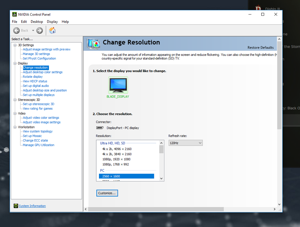
Task: Click the Forward arrow icon
Action: point(39,30)
